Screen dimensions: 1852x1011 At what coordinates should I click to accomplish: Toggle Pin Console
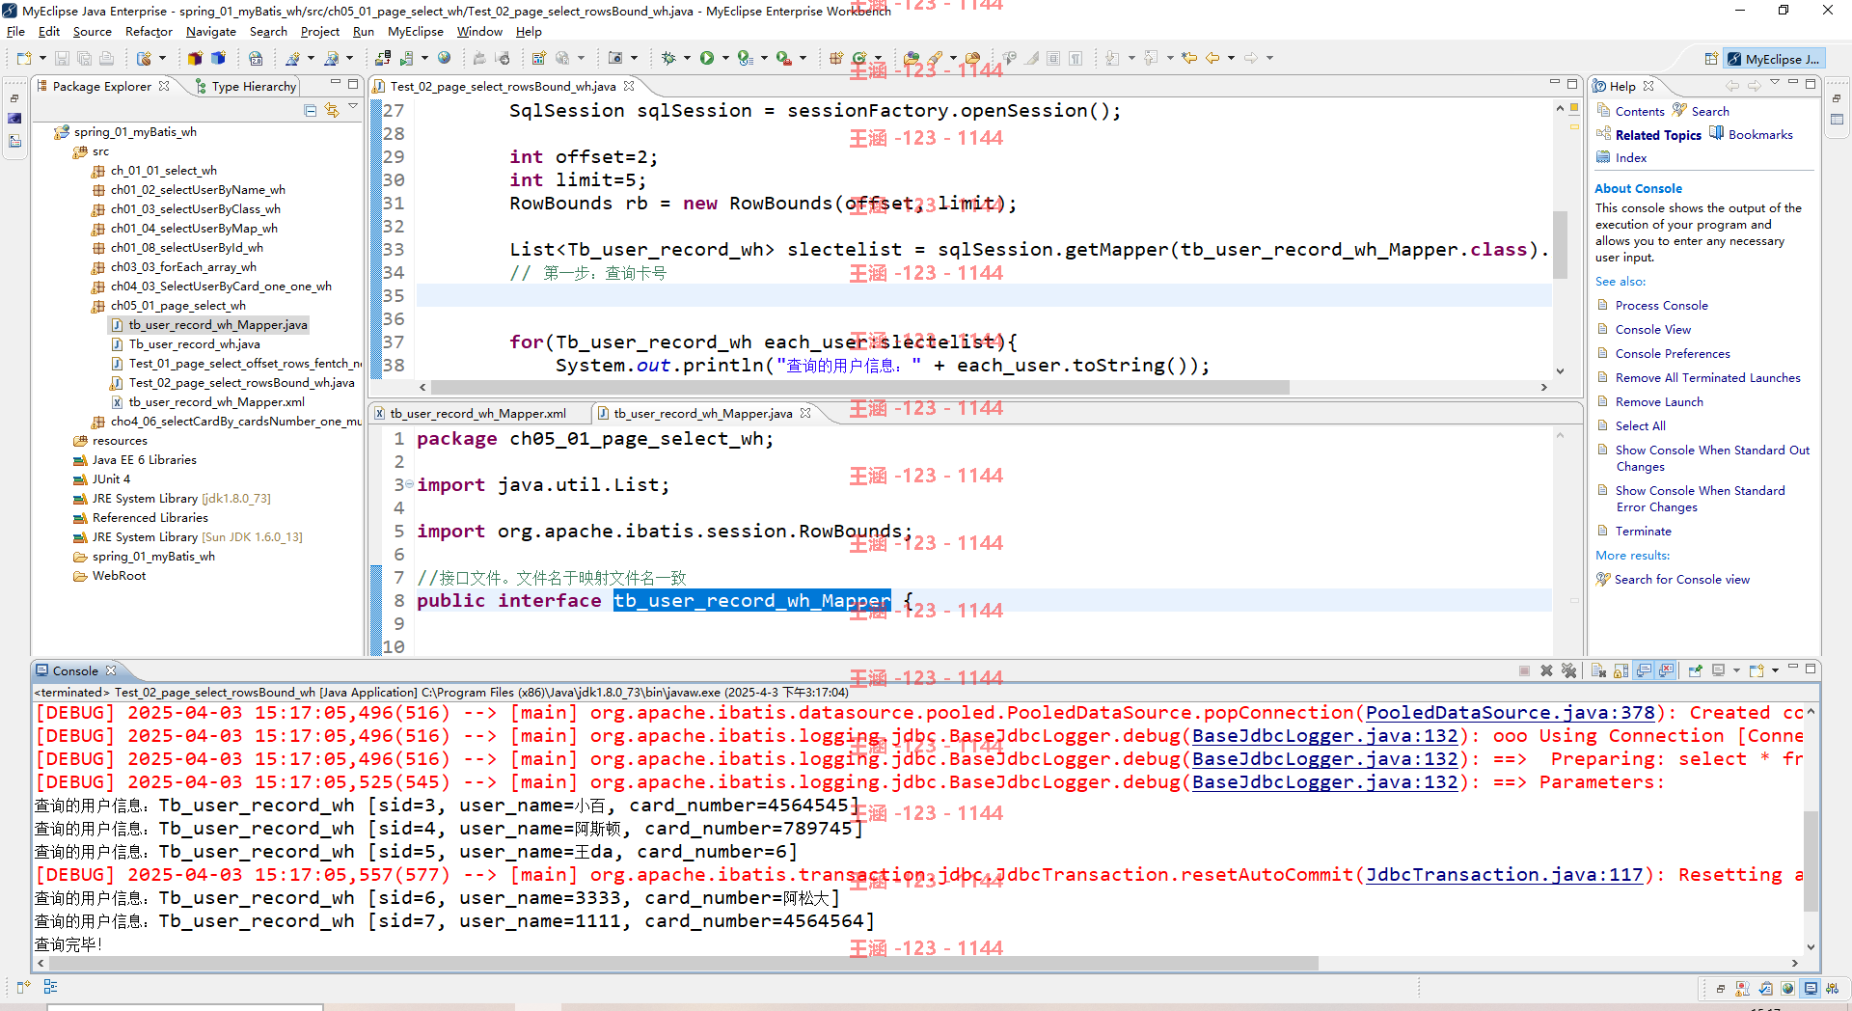click(x=1695, y=670)
